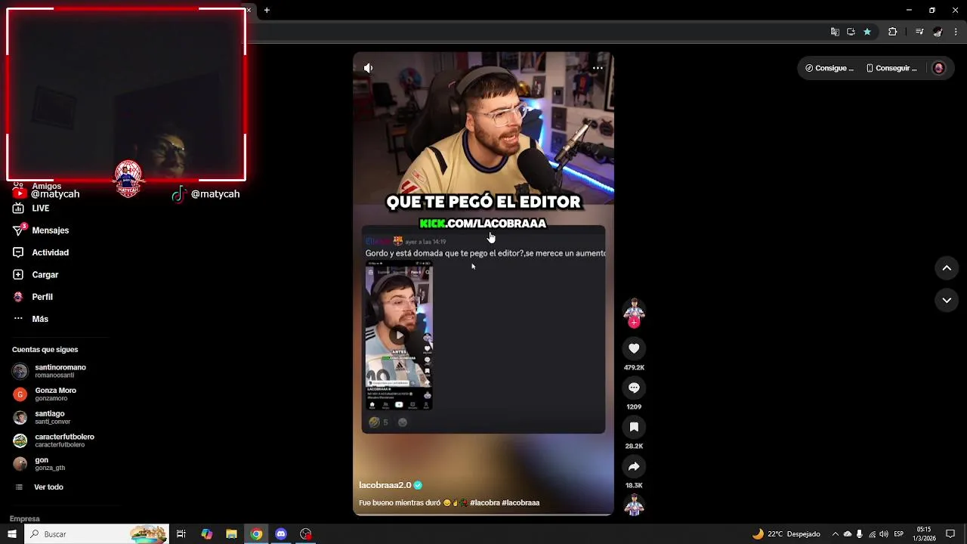
Task: Open clock showing 05:15
Action: (x=923, y=534)
